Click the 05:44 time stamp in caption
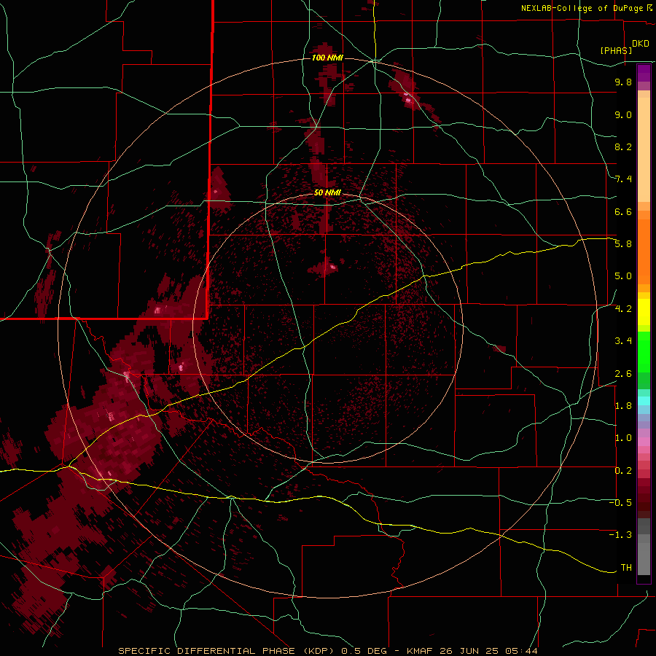 click(x=521, y=651)
